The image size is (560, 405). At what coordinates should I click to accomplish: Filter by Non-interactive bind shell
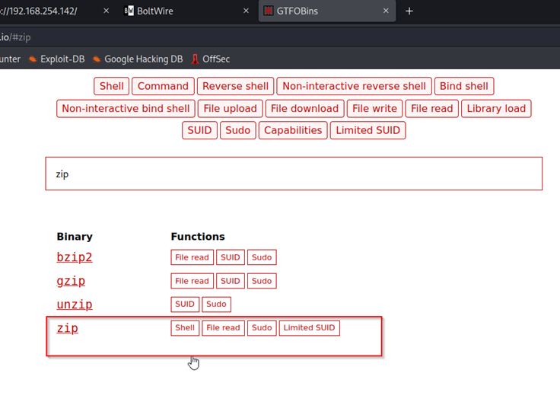pos(126,108)
